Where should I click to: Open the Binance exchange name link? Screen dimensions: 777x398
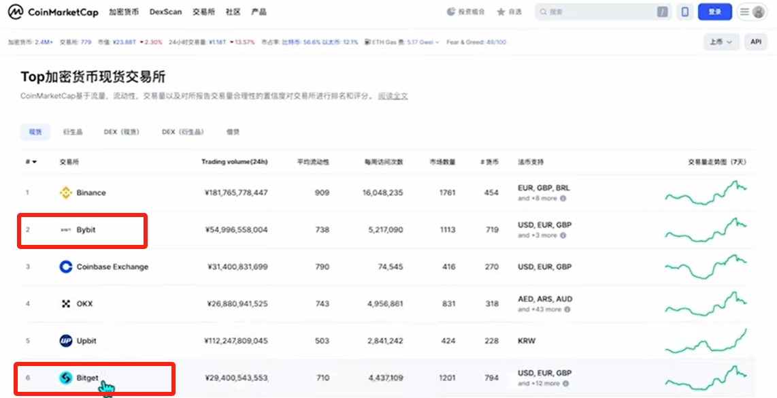[91, 193]
